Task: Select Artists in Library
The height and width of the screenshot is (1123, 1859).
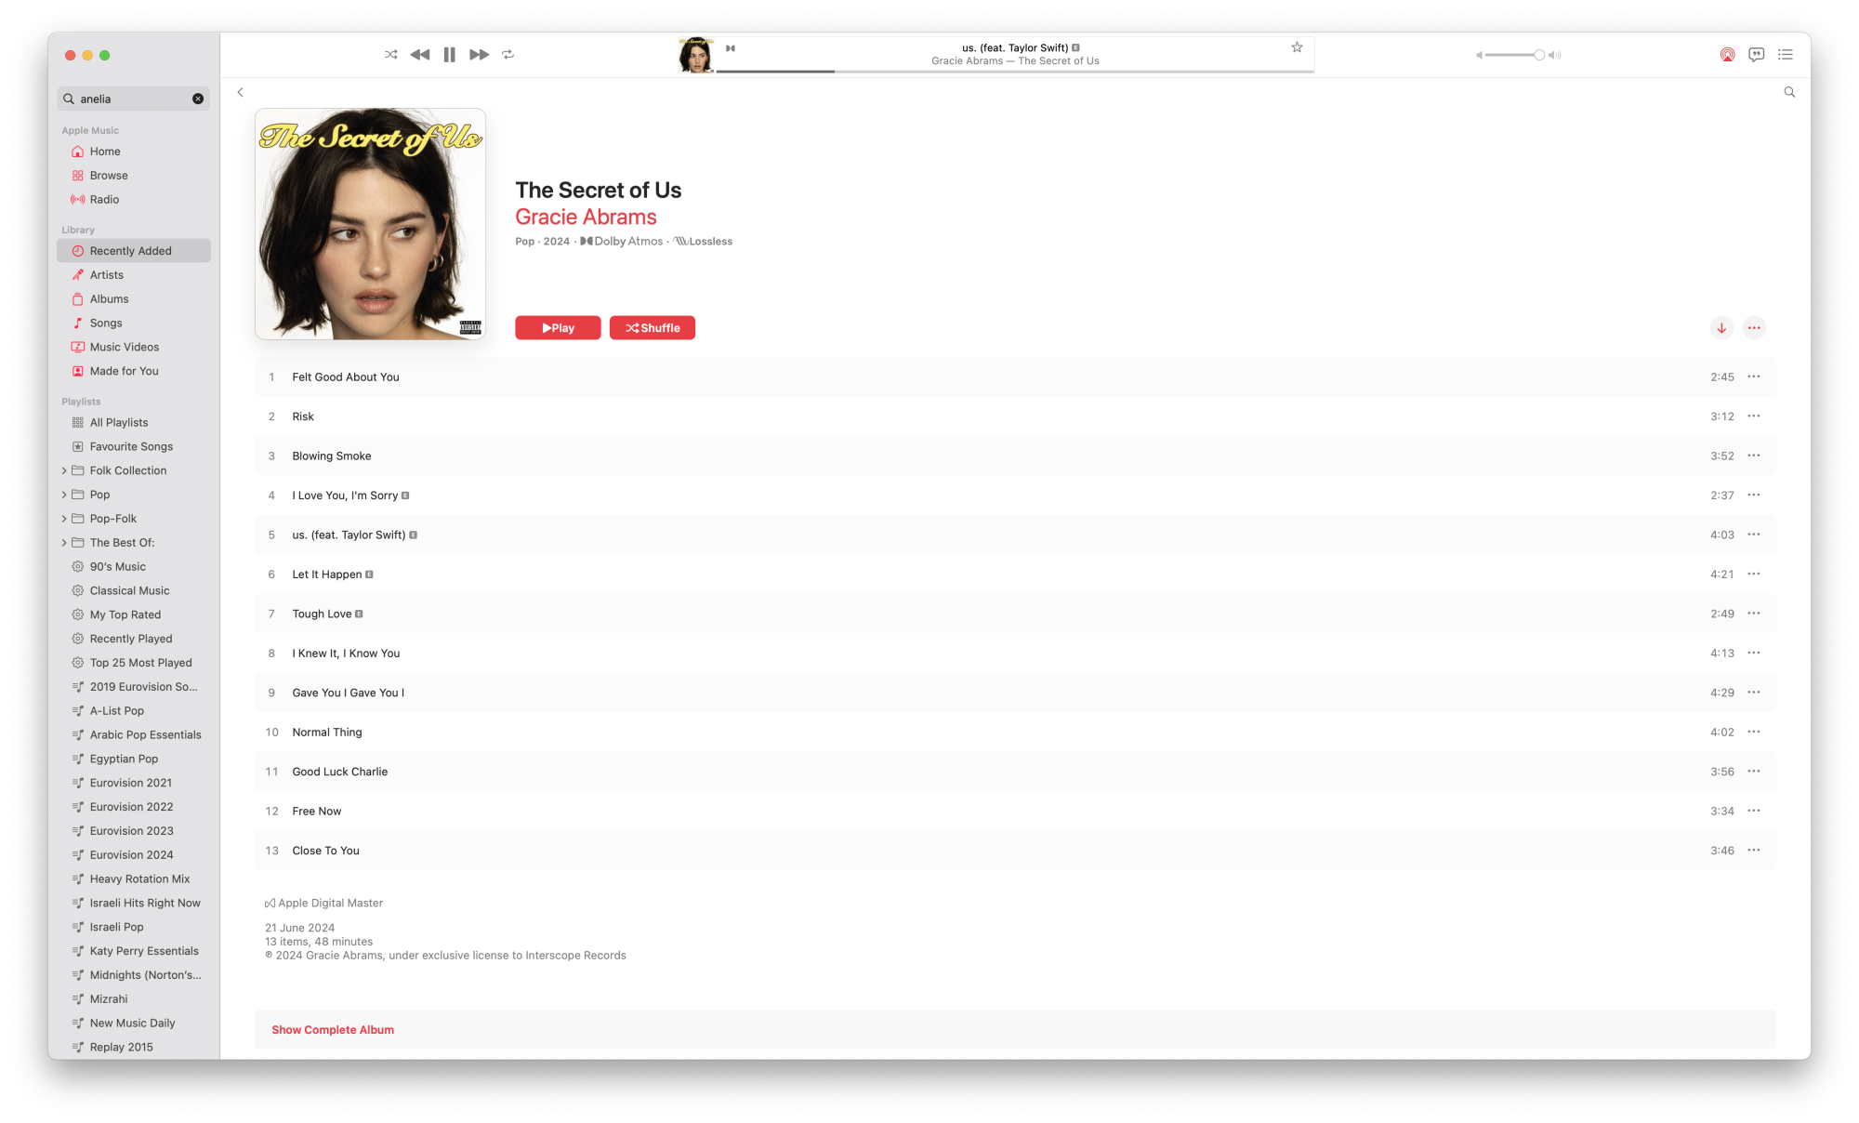Action: tap(134, 275)
